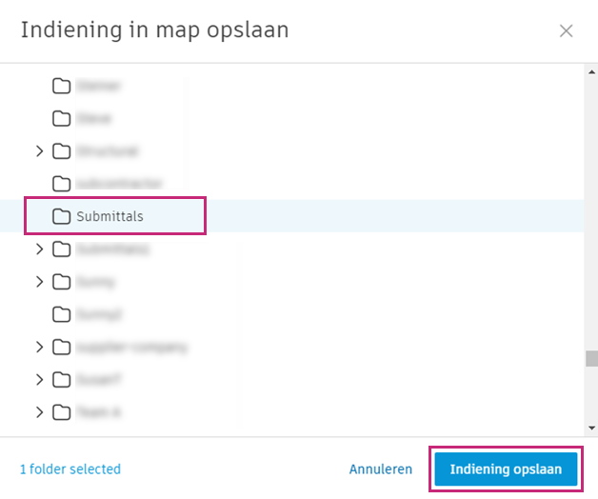Click the supplier-company folder icon

tap(62, 347)
